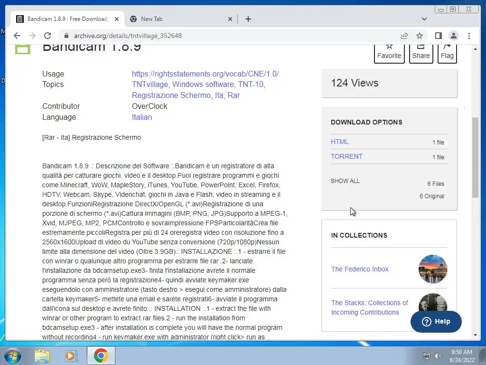Click the scrollbar down arrow

click(x=475, y=335)
